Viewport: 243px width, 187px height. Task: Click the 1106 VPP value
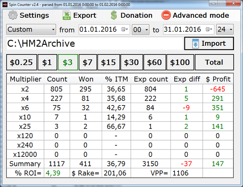(x=181, y=173)
